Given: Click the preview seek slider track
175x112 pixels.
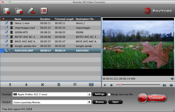Looking at the screenshot, I should tap(138, 85).
